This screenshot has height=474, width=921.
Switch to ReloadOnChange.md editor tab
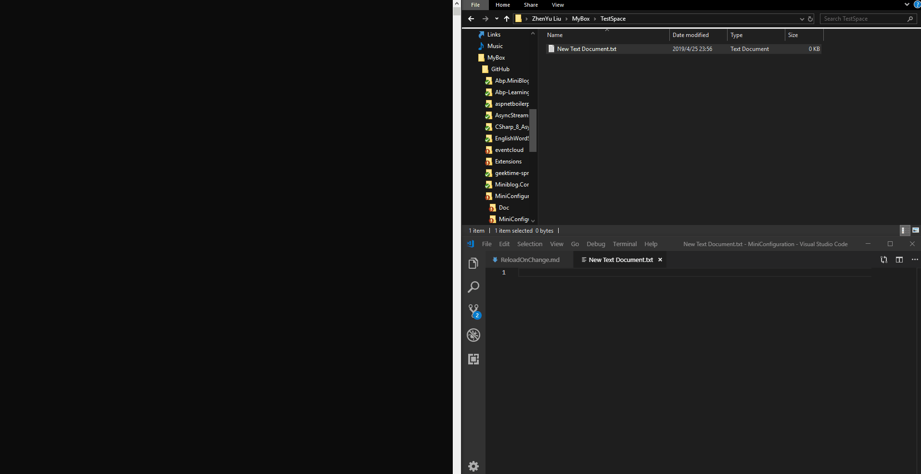pyautogui.click(x=529, y=260)
